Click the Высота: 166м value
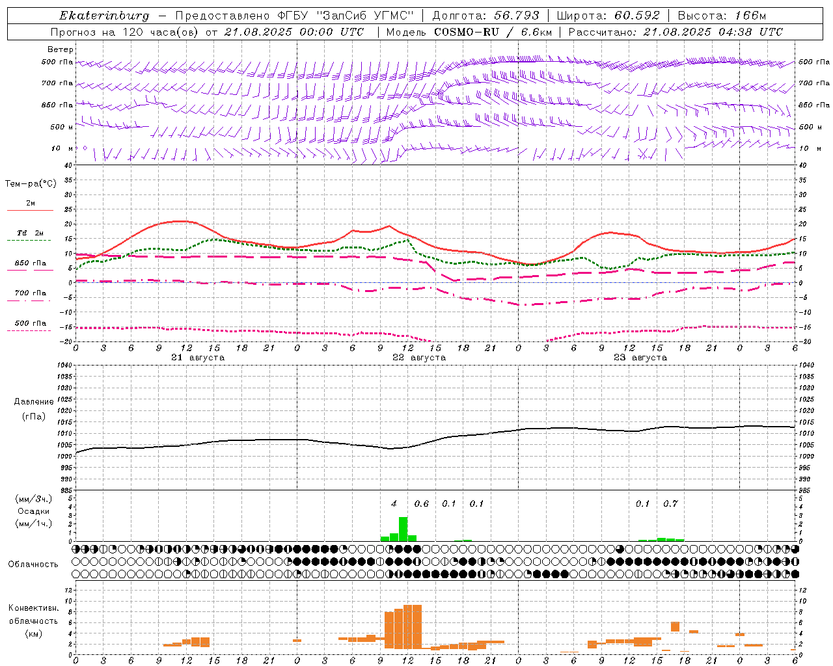 (722, 16)
